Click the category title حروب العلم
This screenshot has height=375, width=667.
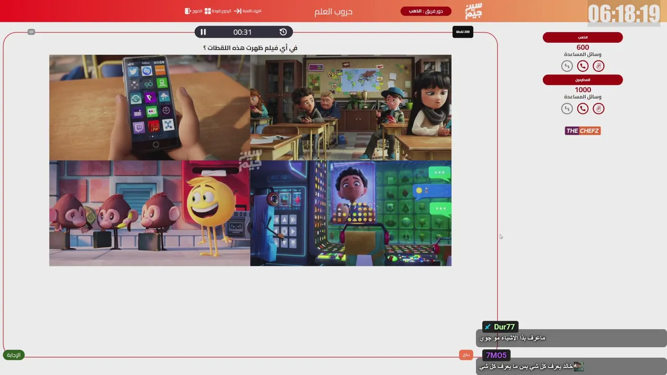coord(333,11)
